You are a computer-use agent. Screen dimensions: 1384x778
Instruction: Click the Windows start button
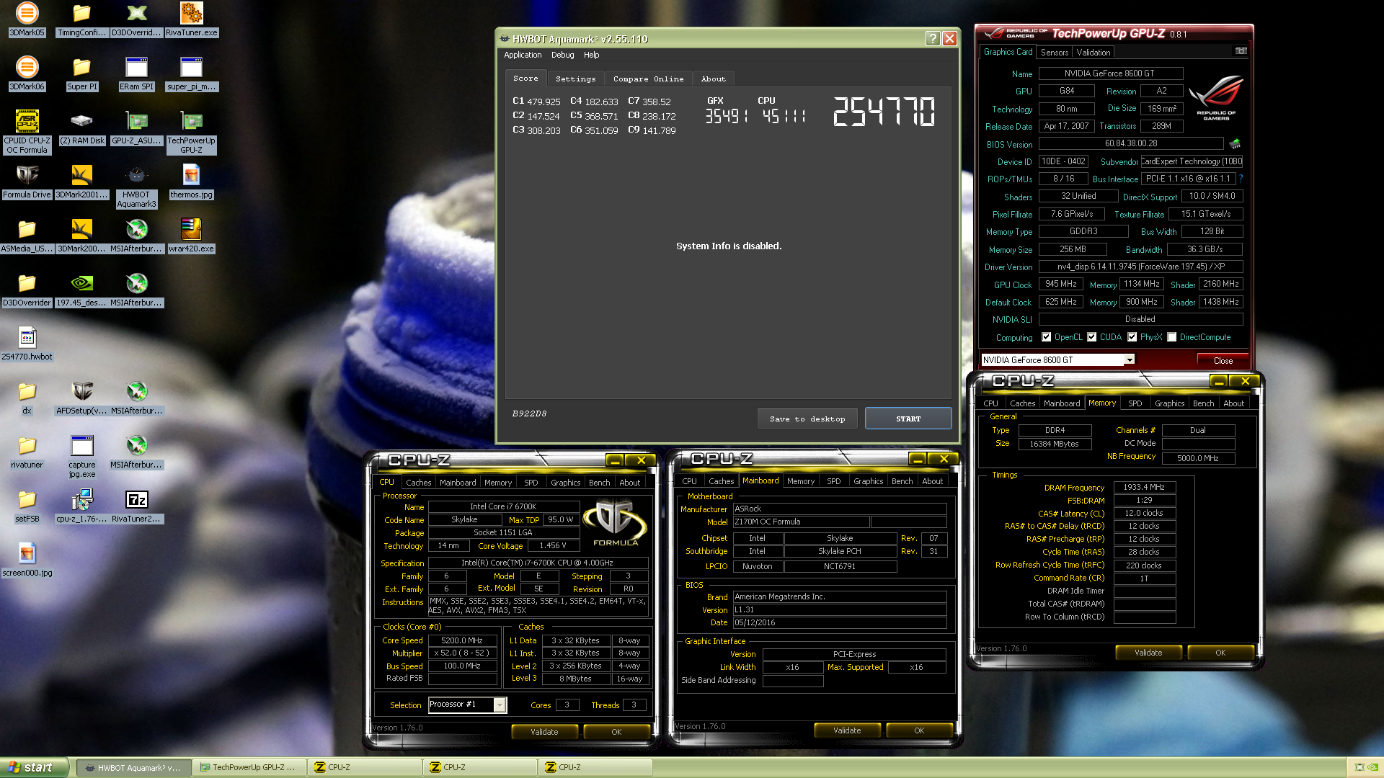[x=34, y=767]
